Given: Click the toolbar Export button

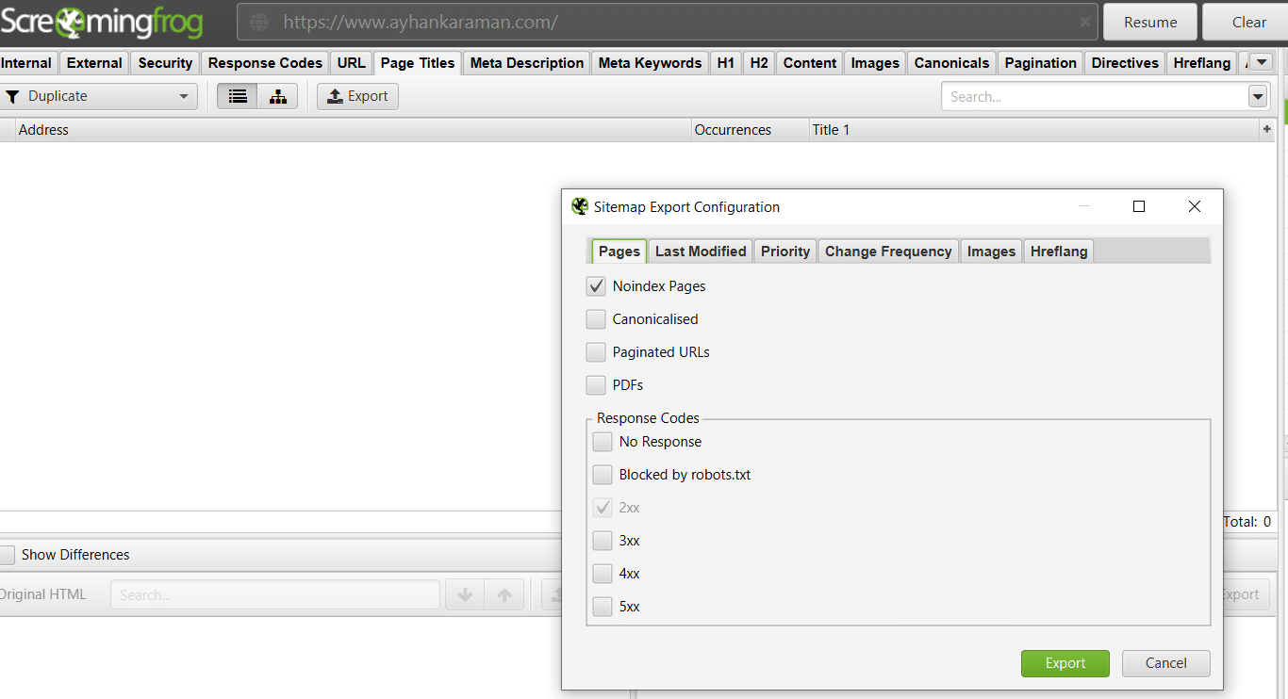Looking at the screenshot, I should click(357, 96).
